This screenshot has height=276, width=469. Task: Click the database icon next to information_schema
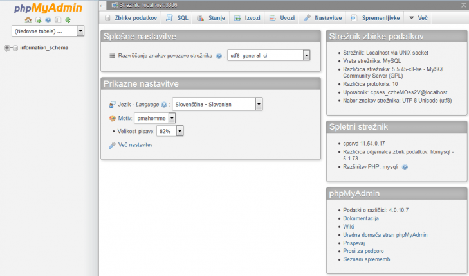pos(15,47)
